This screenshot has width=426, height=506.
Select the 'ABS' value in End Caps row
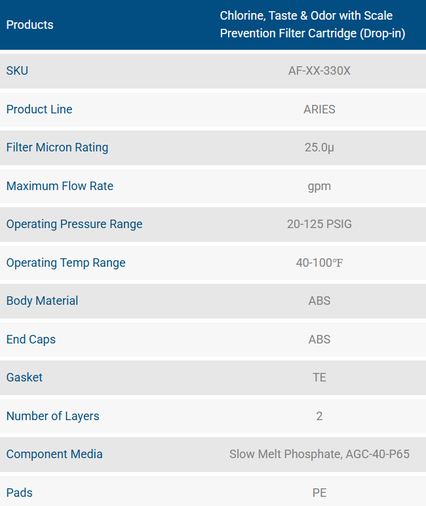point(319,340)
